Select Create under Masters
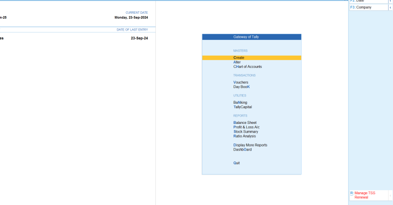 252,58
